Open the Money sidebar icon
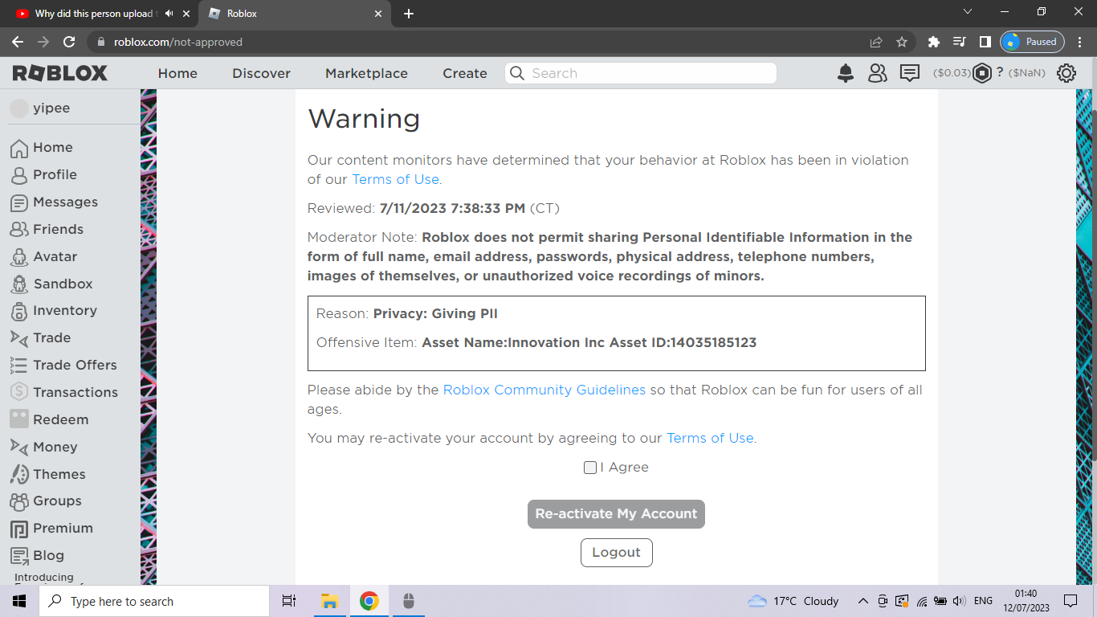 pos(19,447)
